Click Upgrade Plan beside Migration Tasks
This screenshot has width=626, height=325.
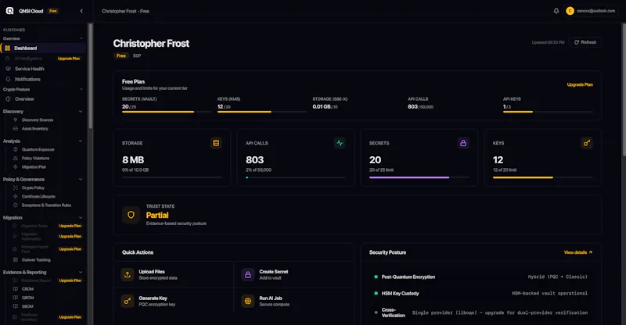click(x=70, y=226)
